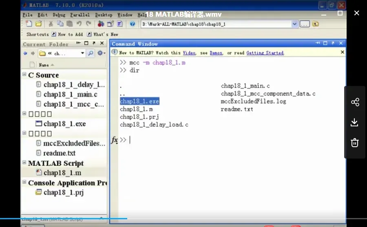367x227 pixels.
Task: Close the Current Folder panel
Action: pyautogui.click(x=102, y=43)
